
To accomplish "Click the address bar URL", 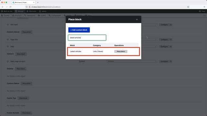I will pos(46,7).
